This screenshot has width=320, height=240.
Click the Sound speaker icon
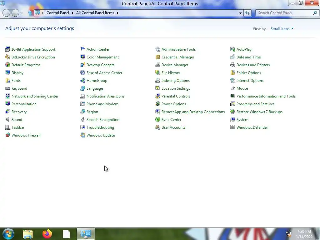pyautogui.click(x=8, y=120)
